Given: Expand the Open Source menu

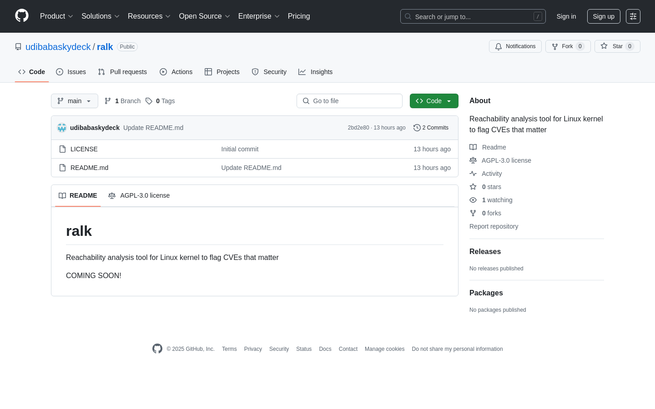Looking at the screenshot, I should [x=204, y=16].
